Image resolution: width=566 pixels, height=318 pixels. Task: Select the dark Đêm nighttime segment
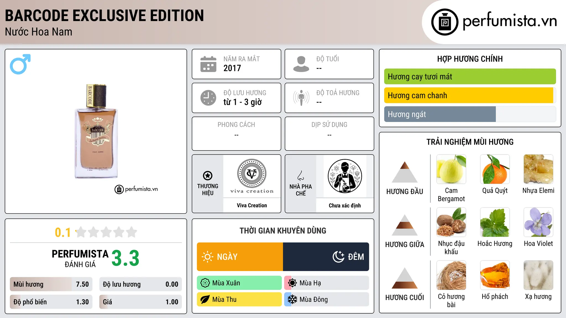[326, 257]
